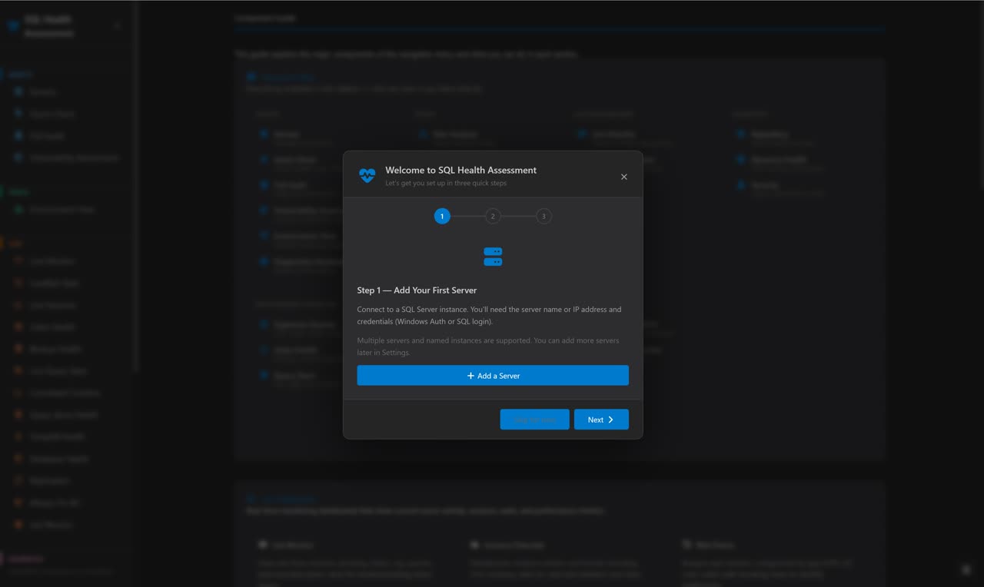Collapse the sidebar with its top-right toggle icon
The image size is (984, 587).
click(x=117, y=25)
